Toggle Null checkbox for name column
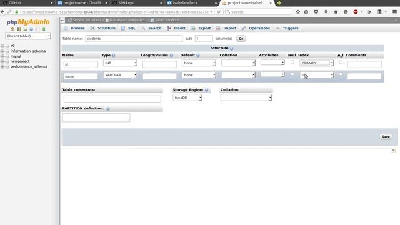Image resolution: width=400 pixels, height=225 pixels. click(x=292, y=74)
